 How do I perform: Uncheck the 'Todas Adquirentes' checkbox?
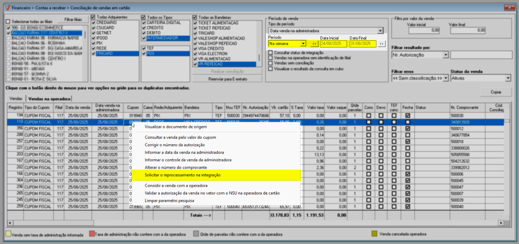point(93,17)
